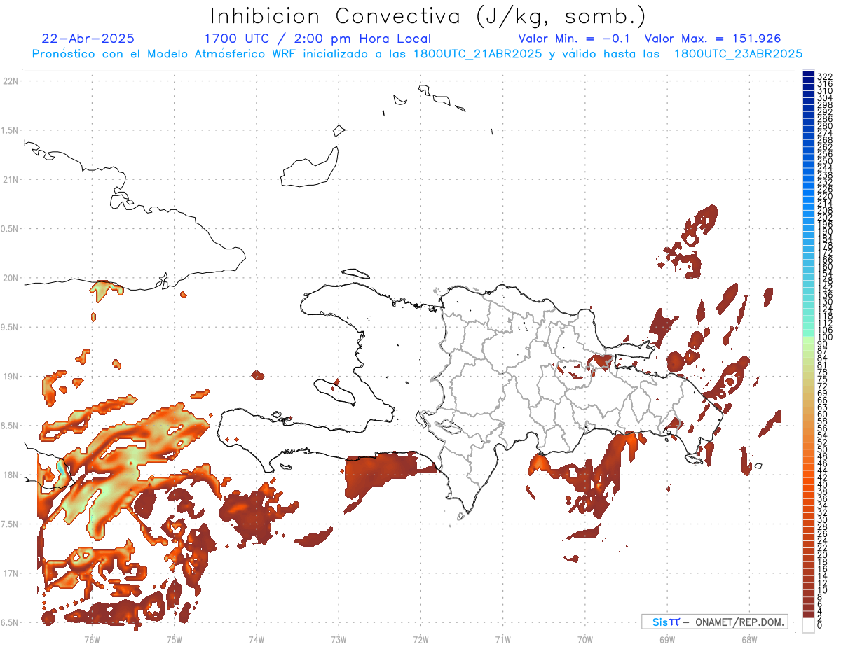
Task: Select the "Valor Max. = 151.926" readout
Action: [713, 39]
